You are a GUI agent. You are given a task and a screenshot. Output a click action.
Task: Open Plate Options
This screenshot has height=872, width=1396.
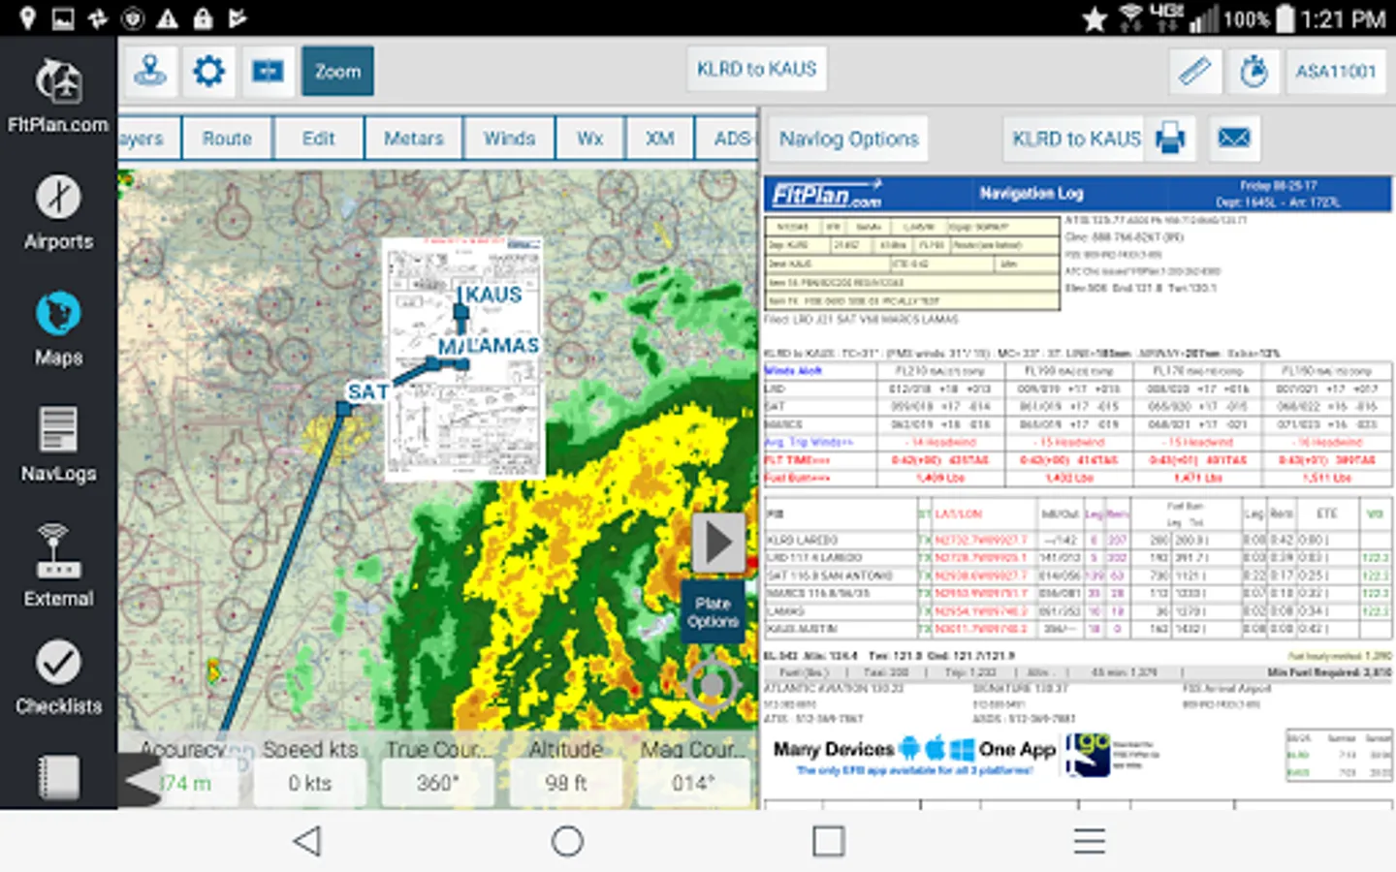713,612
